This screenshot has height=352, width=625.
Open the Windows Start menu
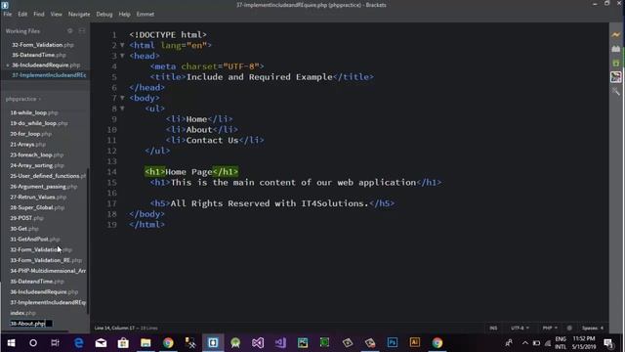point(11,343)
